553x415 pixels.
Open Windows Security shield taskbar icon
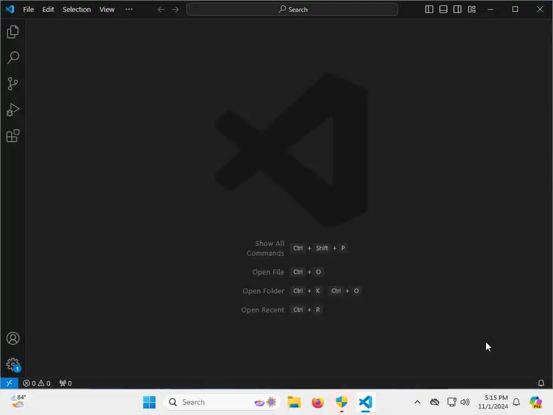coord(341,402)
